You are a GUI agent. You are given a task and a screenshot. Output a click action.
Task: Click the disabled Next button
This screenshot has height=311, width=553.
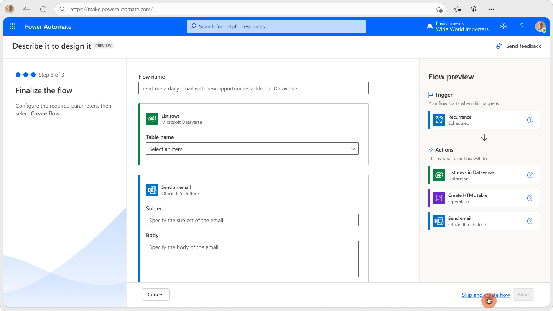click(x=523, y=295)
